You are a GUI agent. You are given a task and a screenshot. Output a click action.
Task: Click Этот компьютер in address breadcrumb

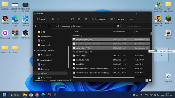click(64, 26)
